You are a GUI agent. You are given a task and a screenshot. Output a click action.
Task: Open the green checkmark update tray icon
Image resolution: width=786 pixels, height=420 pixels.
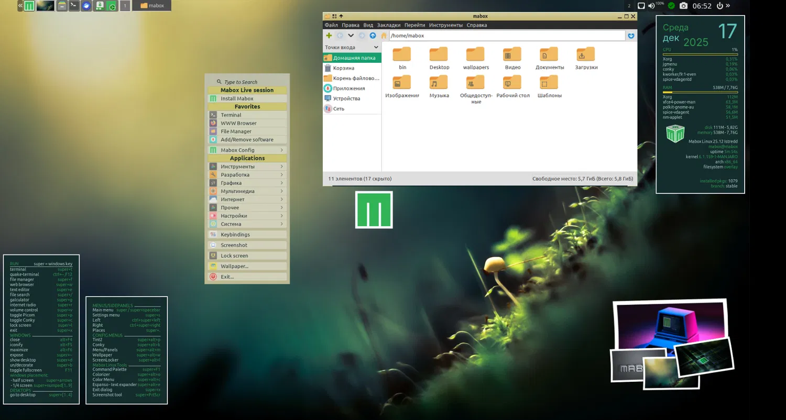[671, 6]
